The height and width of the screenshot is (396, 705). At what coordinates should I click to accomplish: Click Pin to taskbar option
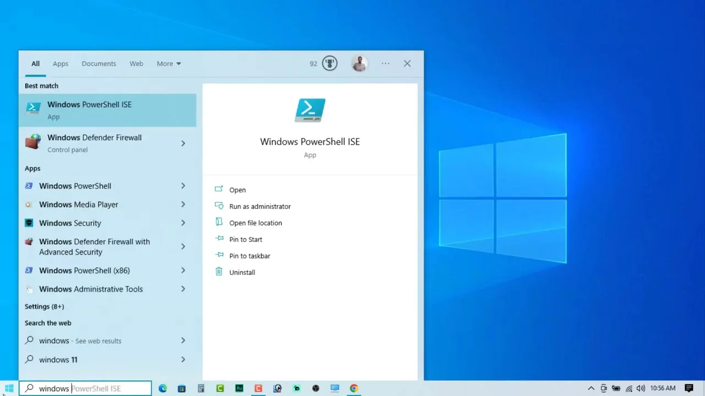click(x=250, y=256)
